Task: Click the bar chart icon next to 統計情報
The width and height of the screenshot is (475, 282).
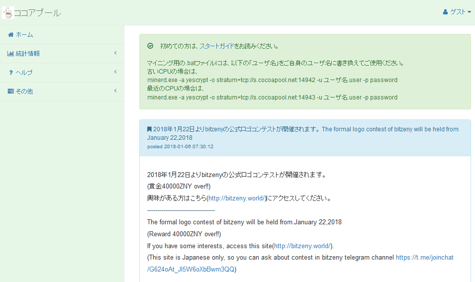Action: click(10, 54)
